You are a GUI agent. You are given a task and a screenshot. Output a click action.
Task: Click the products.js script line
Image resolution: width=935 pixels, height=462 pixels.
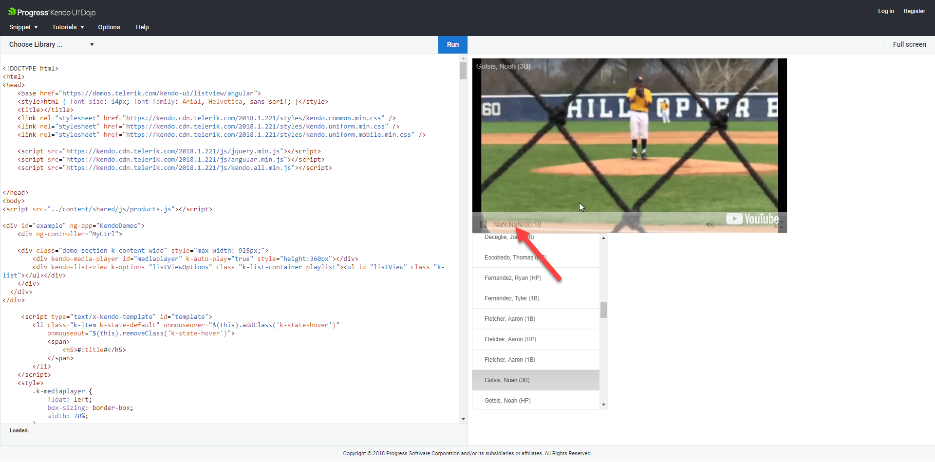[108, 209]
